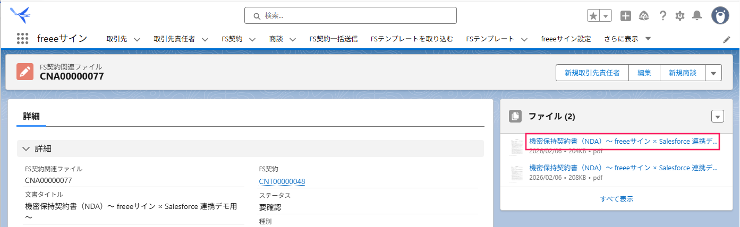This screenshot has height=227, width=740.
Task: Collapse the 詳細 section
Action: (250, 149)
